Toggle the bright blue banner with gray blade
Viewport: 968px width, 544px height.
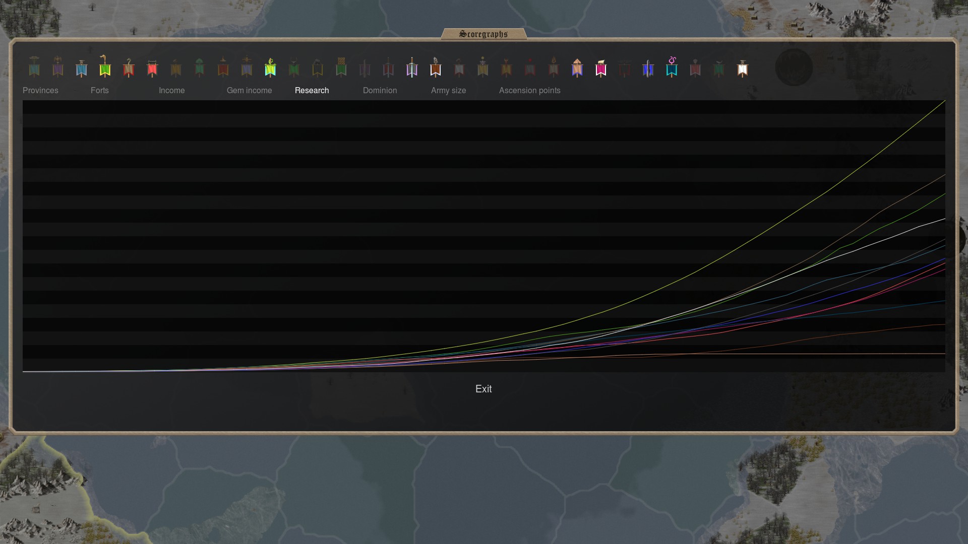click(x=648, y=67)
